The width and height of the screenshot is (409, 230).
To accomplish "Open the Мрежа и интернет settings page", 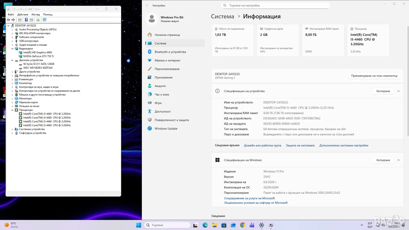I will click(x=175, y=60).
